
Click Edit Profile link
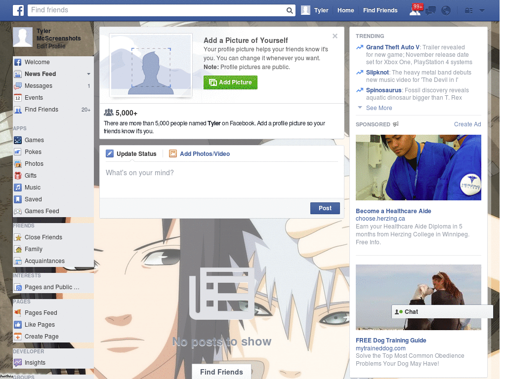pyautogui.click(x=51, y=46)
